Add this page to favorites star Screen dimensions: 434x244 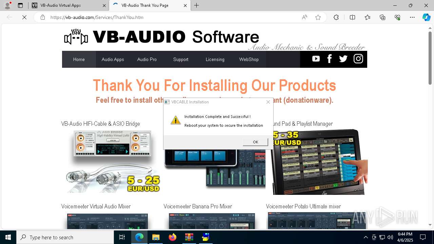tap(318, 17)
